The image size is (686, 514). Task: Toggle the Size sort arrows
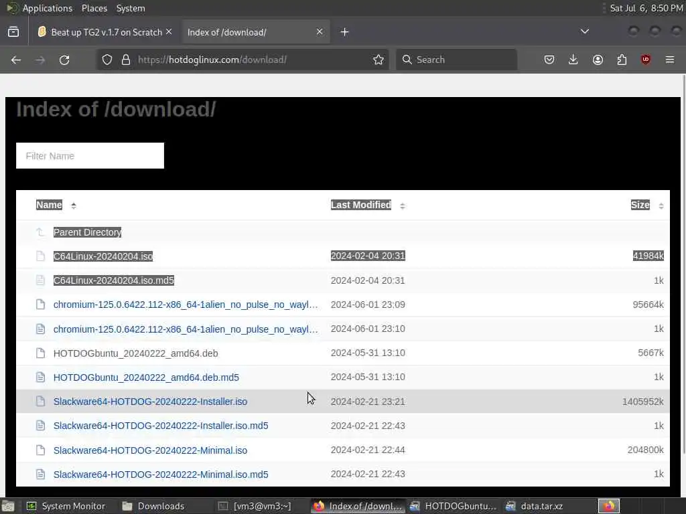coord(661,205)
